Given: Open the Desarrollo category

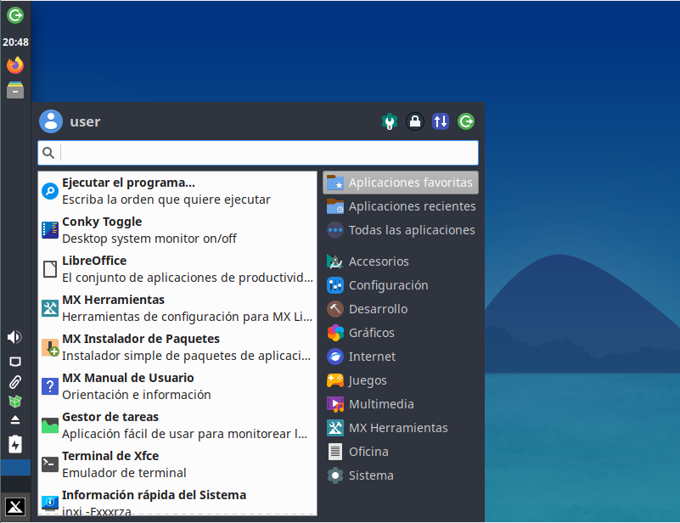Looking at the screenshot, I should (x=401, y=309).
